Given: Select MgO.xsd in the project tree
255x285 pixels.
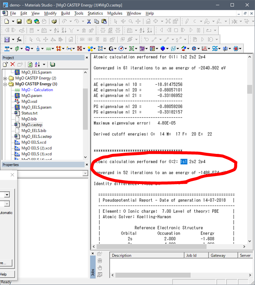Looking at the screenshot, I should pyautogui.click(x=29, y=101).
